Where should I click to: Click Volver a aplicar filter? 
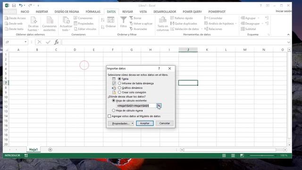pos(141,24)
